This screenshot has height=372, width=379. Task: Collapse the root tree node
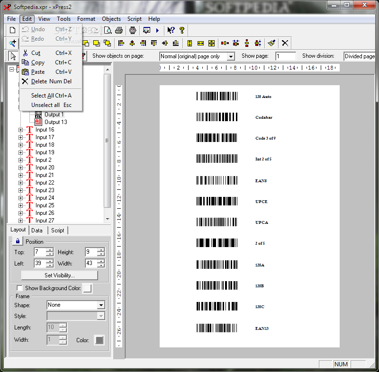coord(11,69)
